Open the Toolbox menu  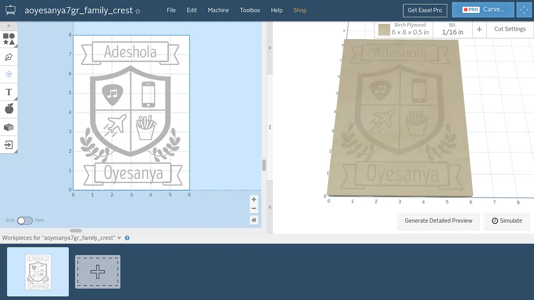(x=250, y=10)
